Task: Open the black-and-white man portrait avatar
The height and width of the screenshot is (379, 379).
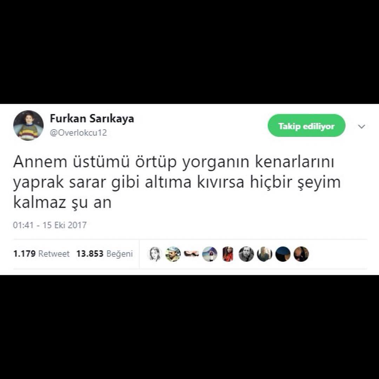Action: click(x=246, y=254)
